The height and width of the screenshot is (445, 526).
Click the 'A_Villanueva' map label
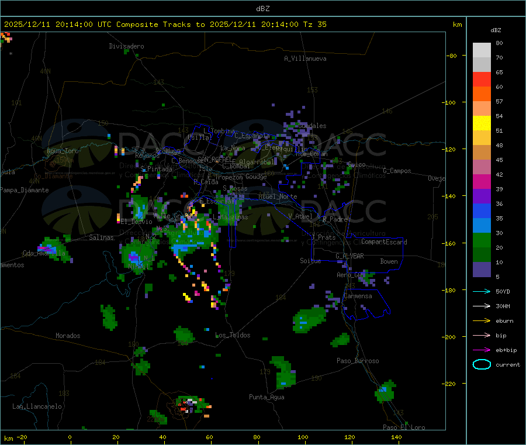pyautogui.click(x=305, y=58)
